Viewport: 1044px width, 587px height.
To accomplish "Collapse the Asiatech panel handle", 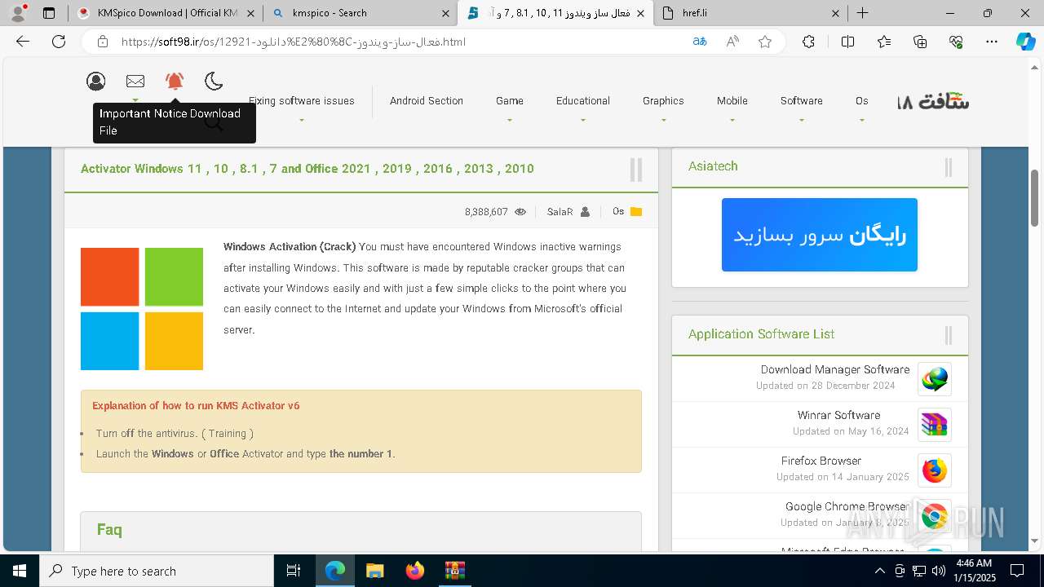I will point(949,167).
